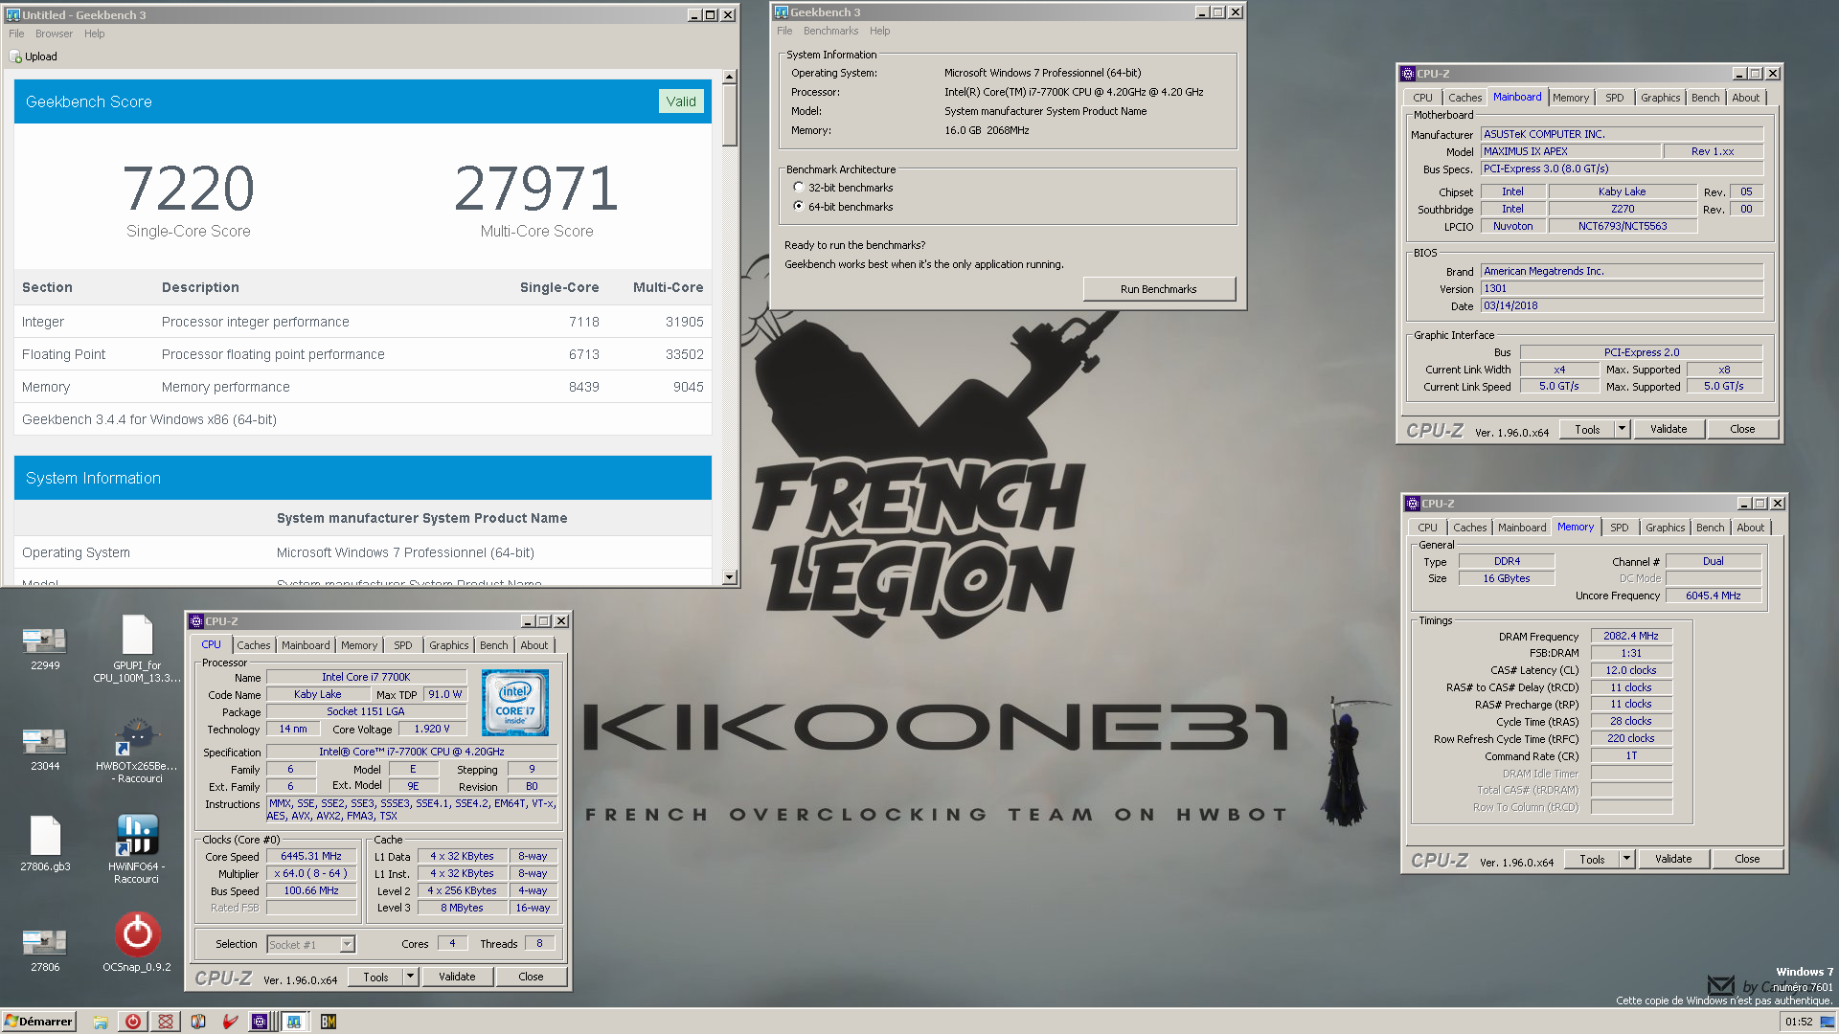
Task: Open the 23044 screenshot desktop icon
Action: pos(44,742)
